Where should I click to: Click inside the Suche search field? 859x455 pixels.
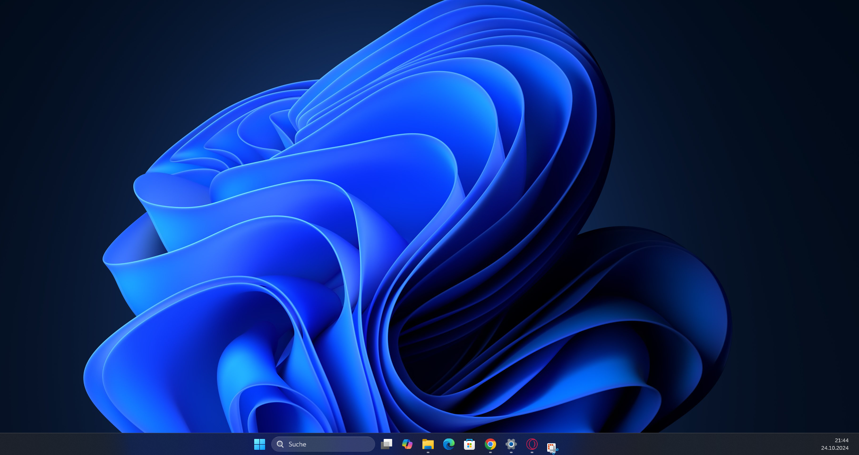pyautogui.click(x=331, y=444)
